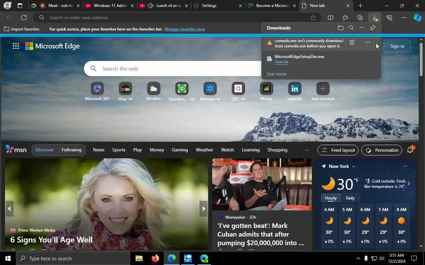Open the Collections toolbar icon
The height and width of the screenshot is (265, 425).
tap(360, 18)
